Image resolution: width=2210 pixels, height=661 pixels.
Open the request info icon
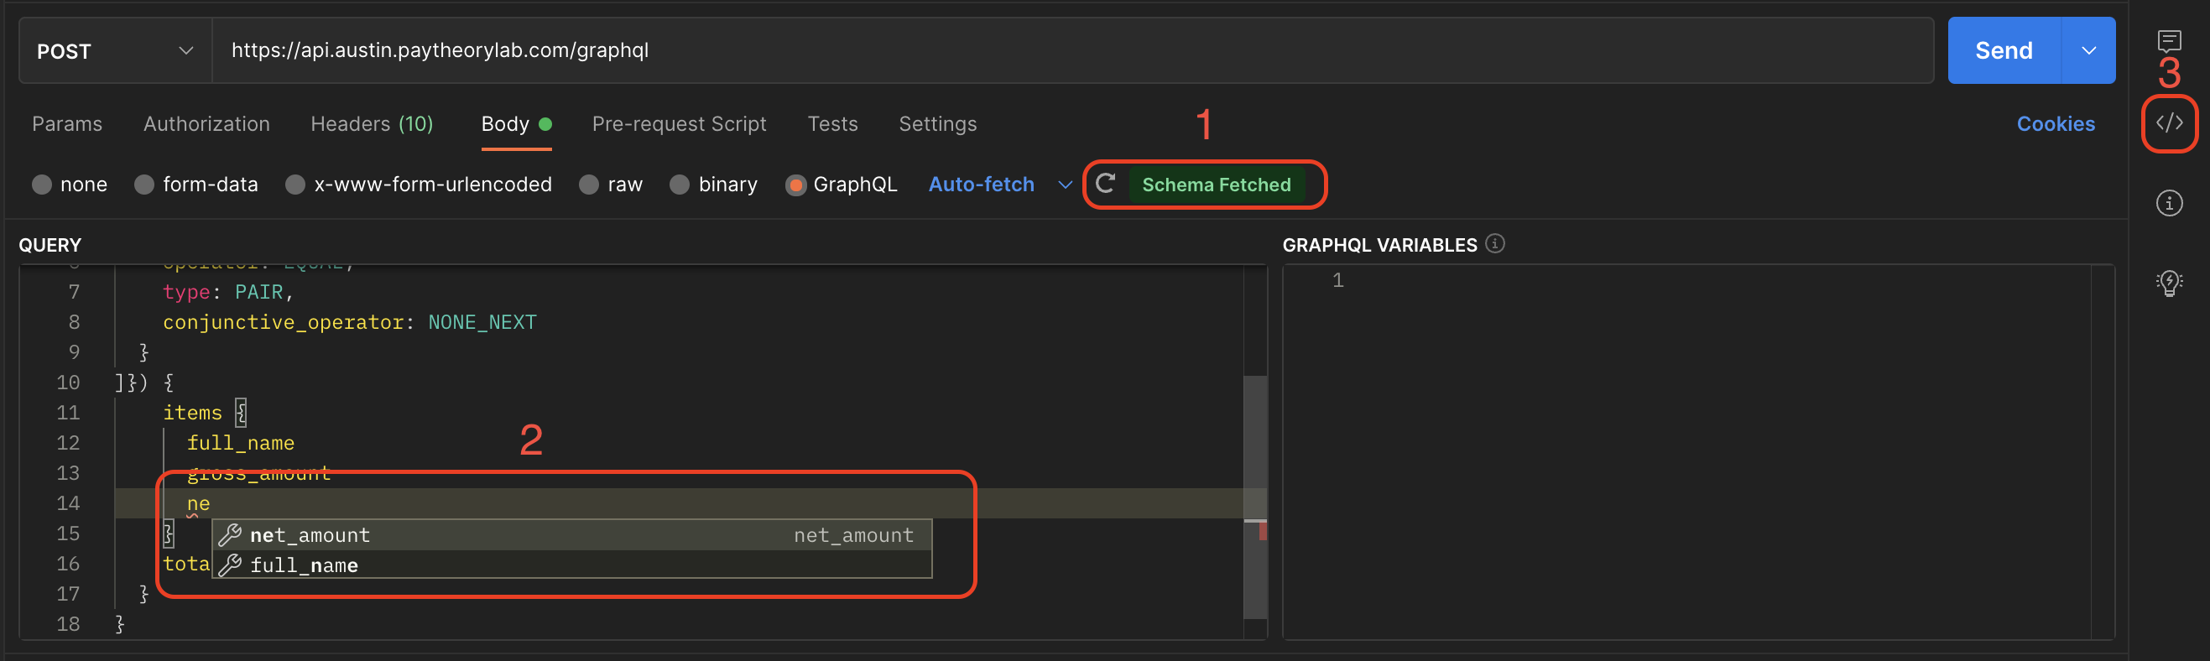point(2169,203)
